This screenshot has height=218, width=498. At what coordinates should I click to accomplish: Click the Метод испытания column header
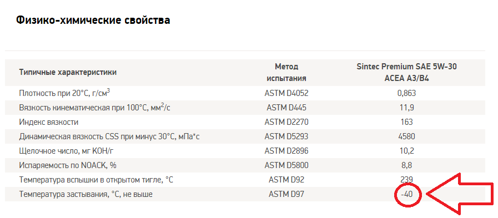[286, 72]
